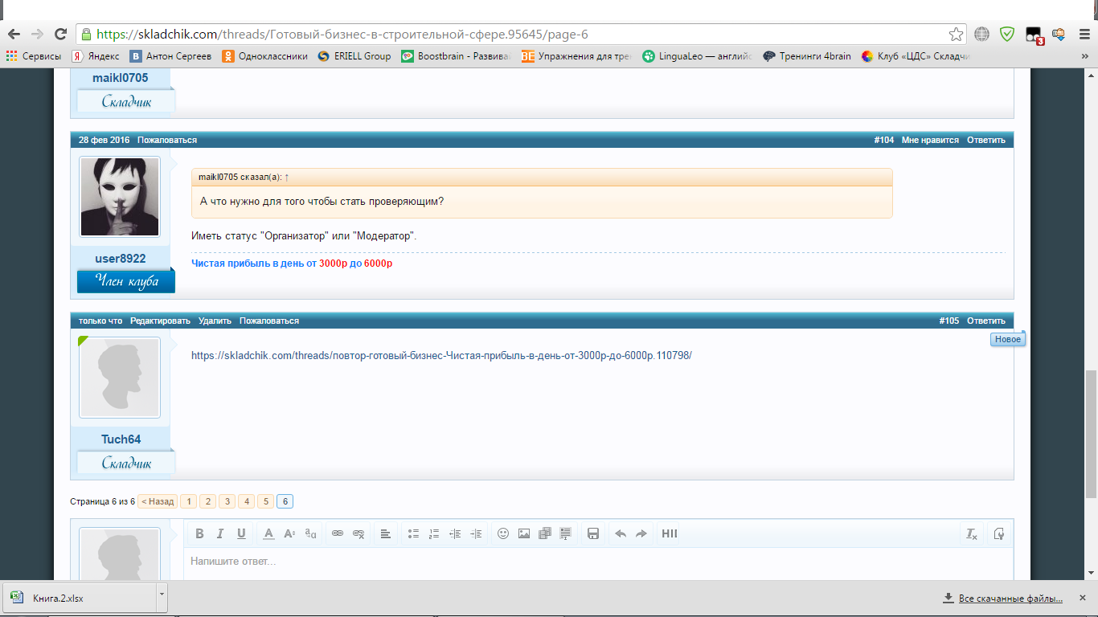The height and width of the screenshot is (617, 1098).
Task: Show all downloads via Все скачанные файлы
Action: pos(1010,599)
